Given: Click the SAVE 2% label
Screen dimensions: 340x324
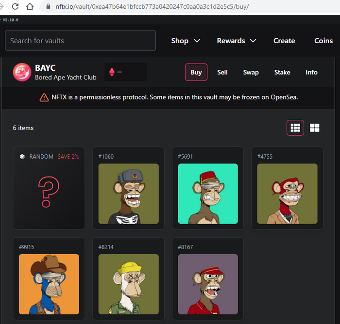Looking at the screenshot, I should 68,157.
